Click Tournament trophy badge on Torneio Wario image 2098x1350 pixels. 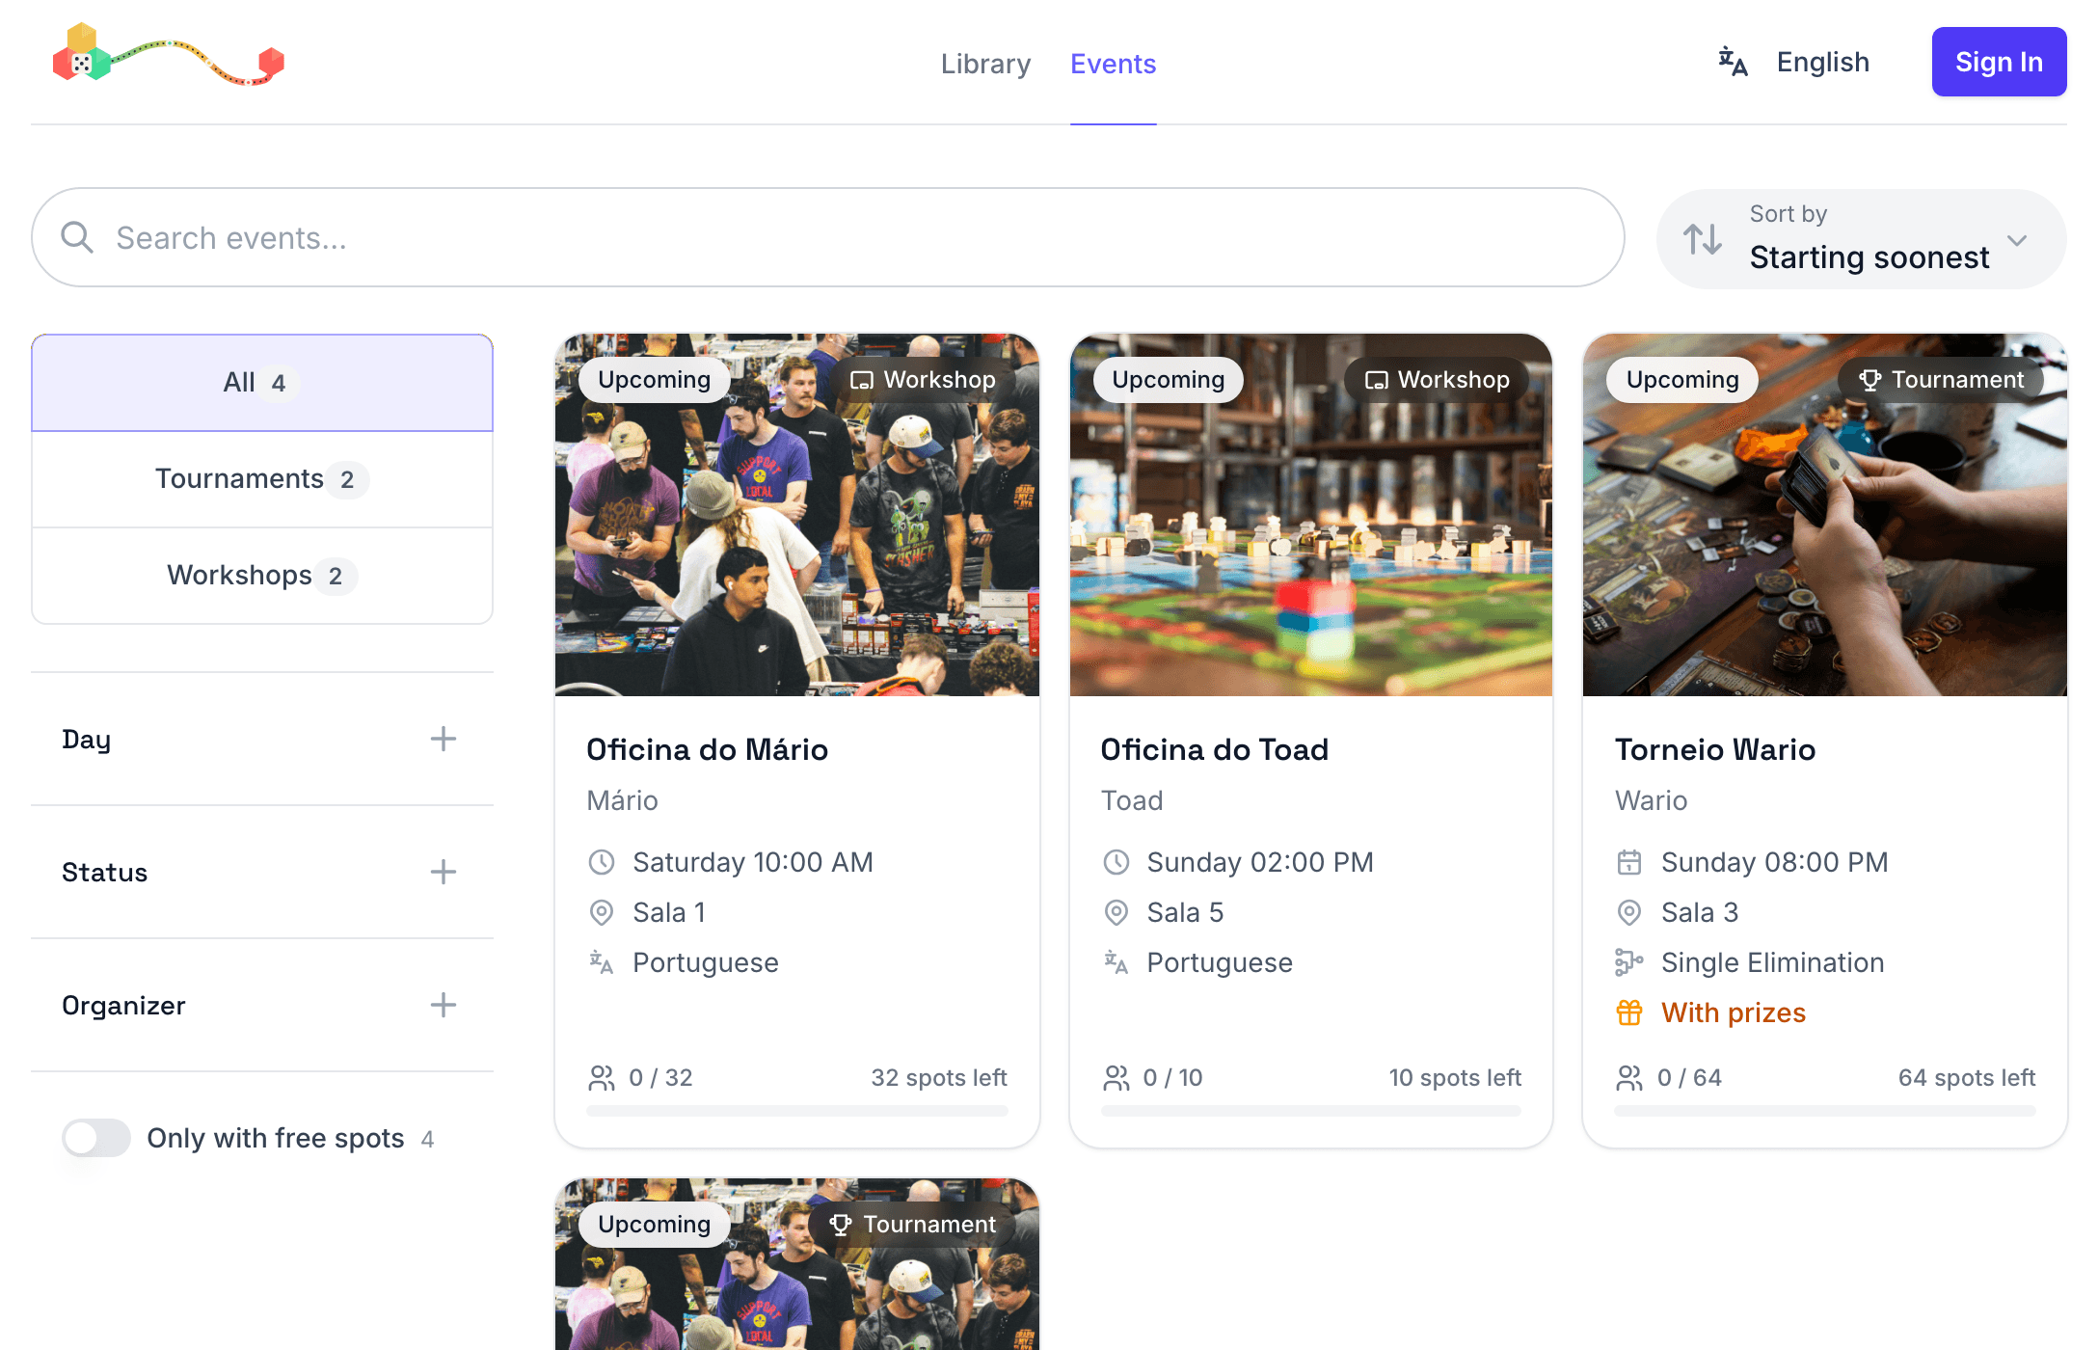(x=1941, y=380)
